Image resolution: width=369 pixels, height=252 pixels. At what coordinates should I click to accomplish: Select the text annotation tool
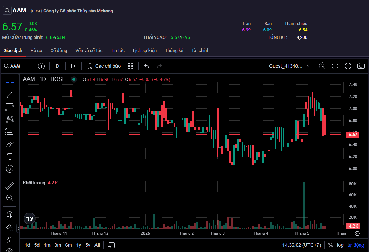pos(10,156)
